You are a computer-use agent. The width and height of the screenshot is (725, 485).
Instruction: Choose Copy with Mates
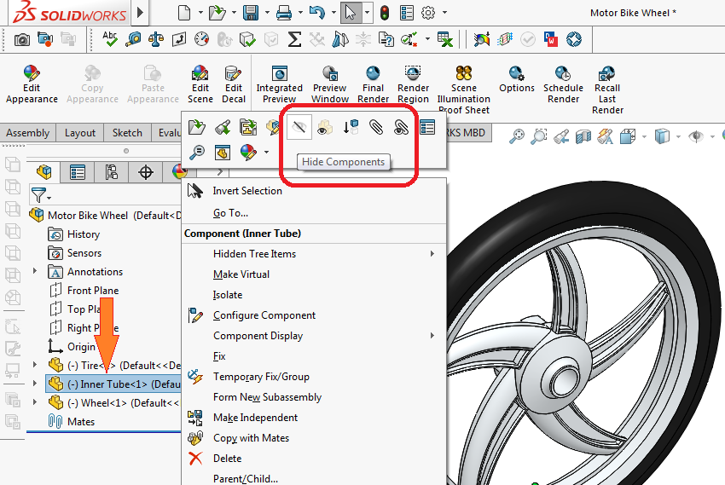click(x=314, y=438)
